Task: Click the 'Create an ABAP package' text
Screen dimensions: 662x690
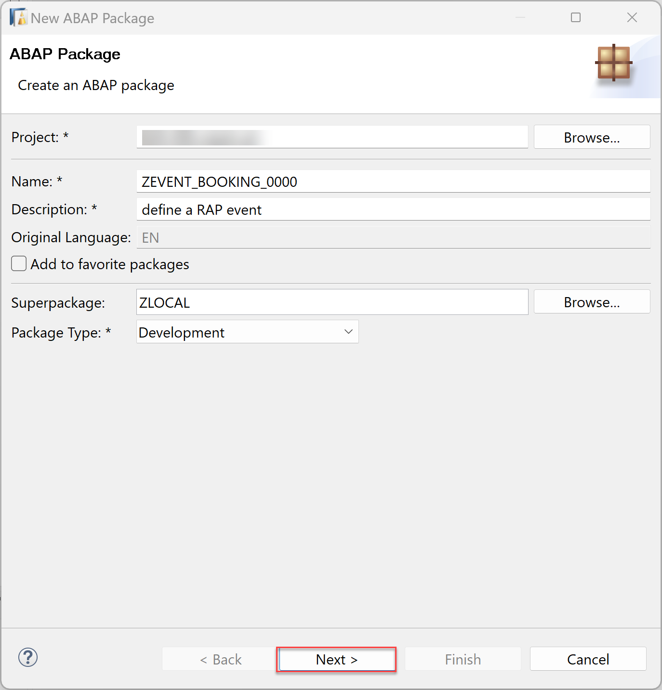Action: 96,85
